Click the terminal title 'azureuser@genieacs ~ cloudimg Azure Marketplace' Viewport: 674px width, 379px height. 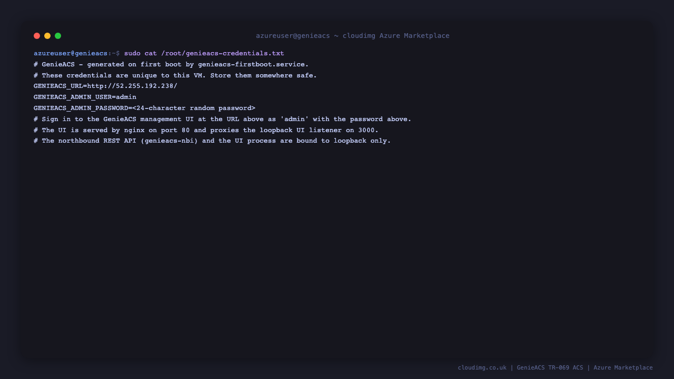tap(353, 36)
